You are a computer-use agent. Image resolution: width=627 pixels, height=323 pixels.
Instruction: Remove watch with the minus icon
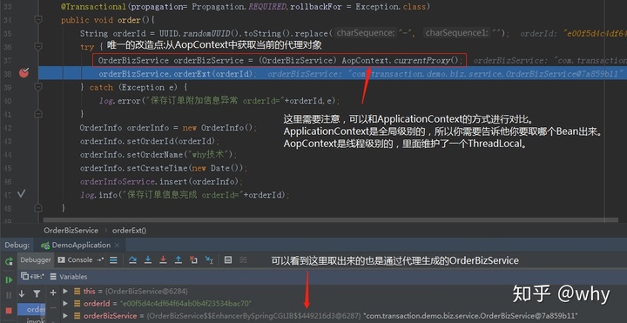click(x=53, y=308)
